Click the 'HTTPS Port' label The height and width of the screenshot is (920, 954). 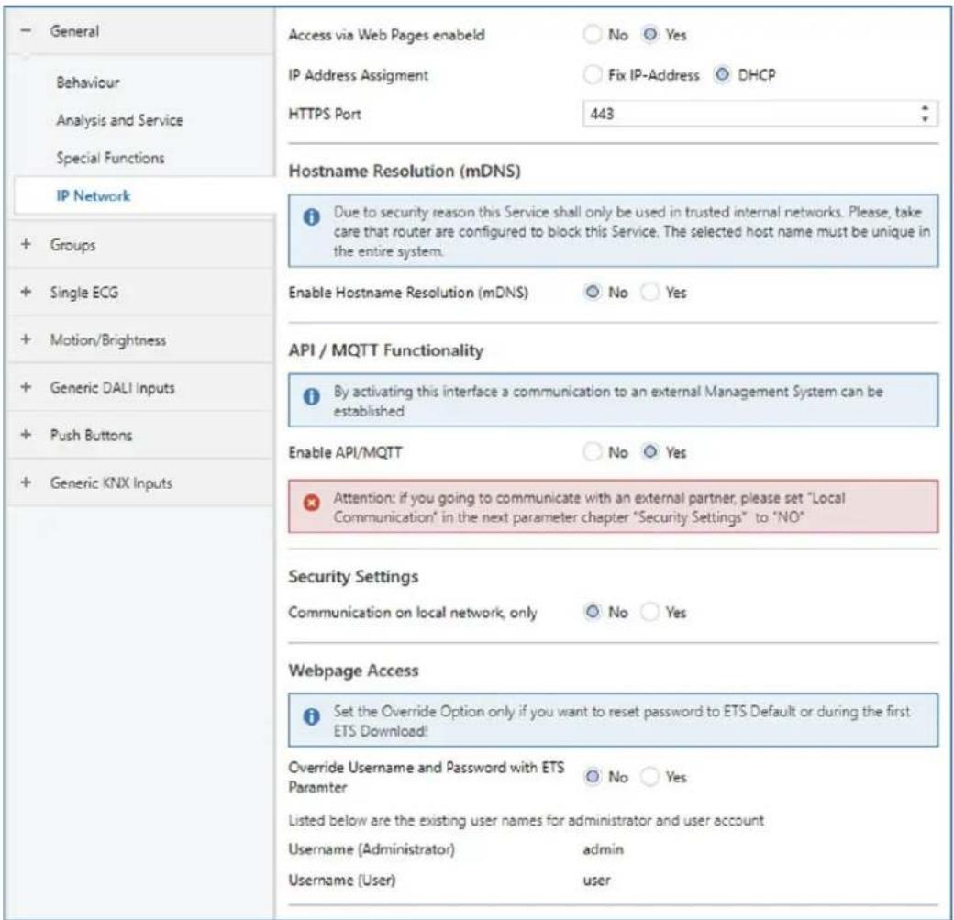(x=325, y=114)
